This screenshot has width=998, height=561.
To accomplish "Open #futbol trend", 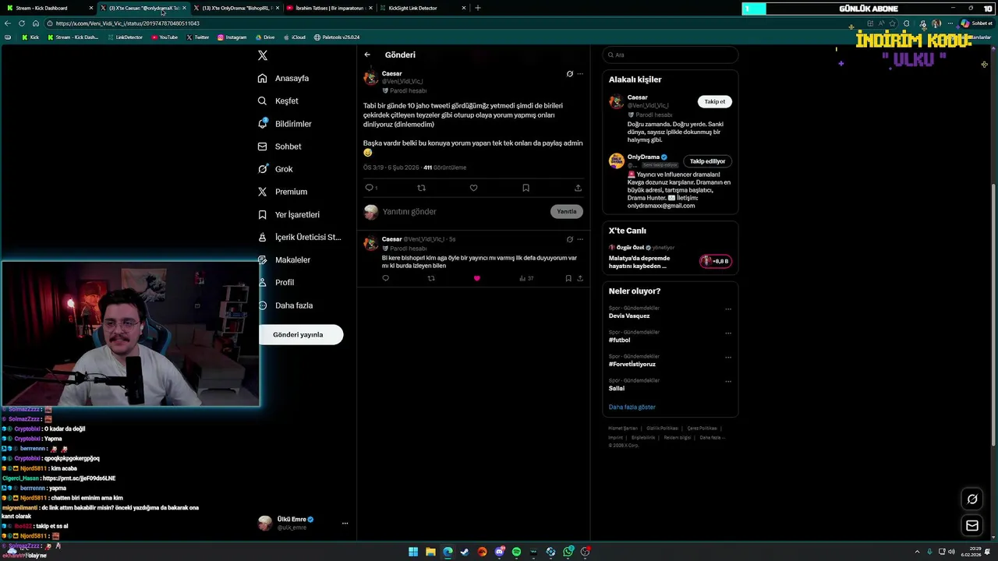I will tap(619, 340).
